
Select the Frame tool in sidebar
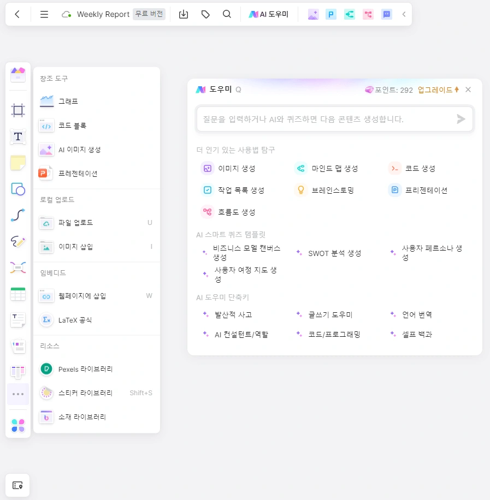[x=18, y=110]
